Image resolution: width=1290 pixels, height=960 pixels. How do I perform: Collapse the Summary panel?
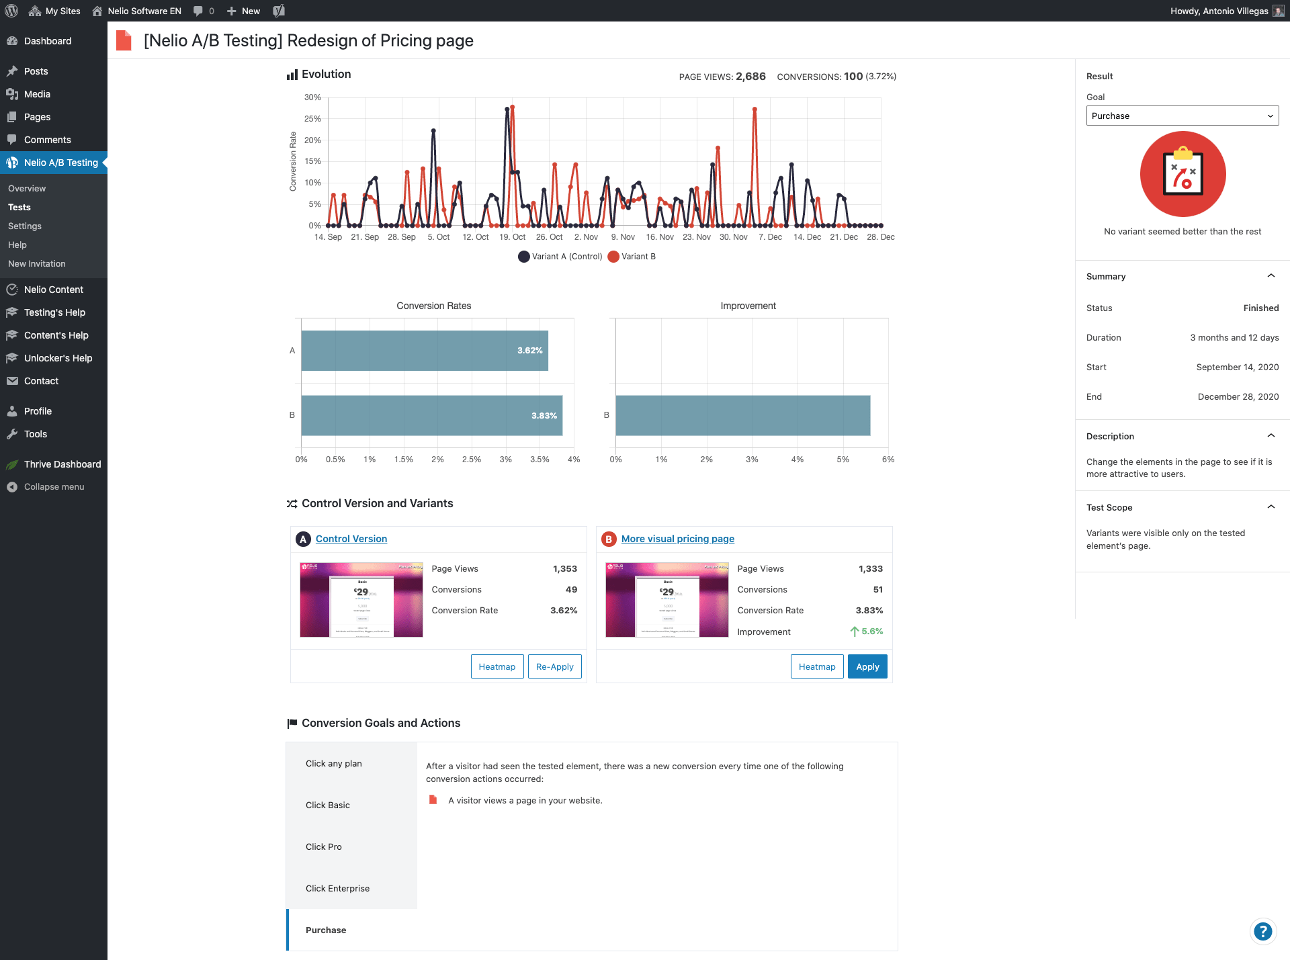tap(1271, 276)
